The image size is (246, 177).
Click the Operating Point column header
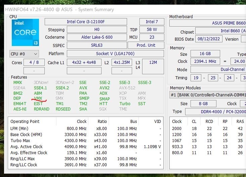(32, 122)
